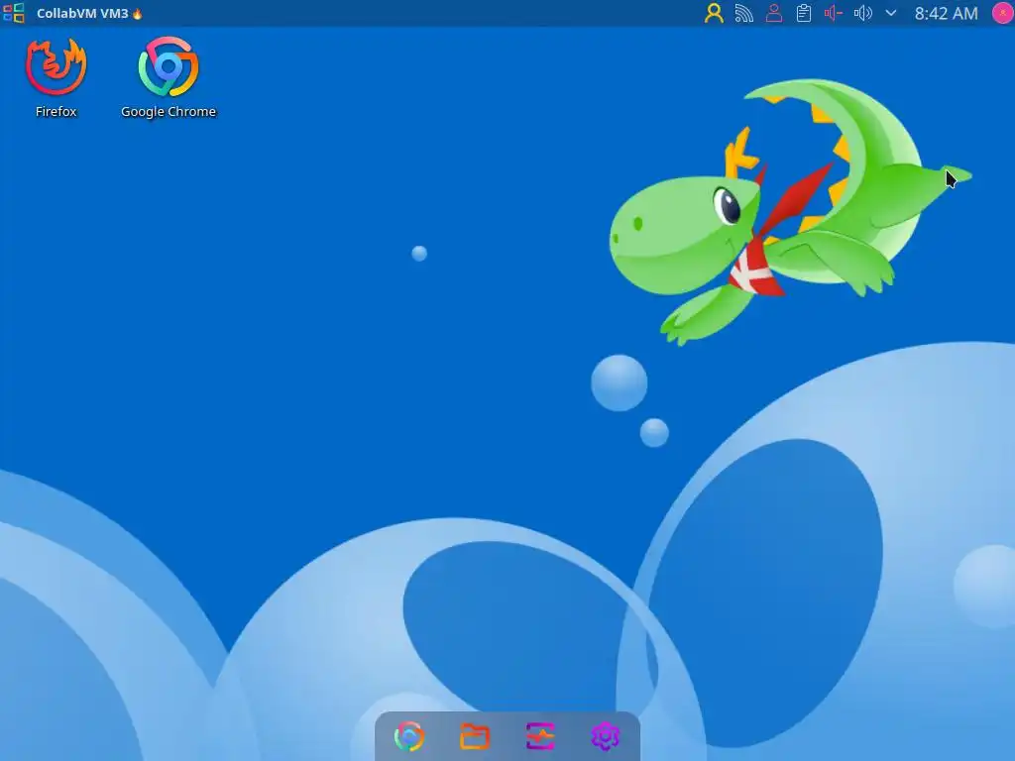1015x761 pixels.
Task: Open the Firefox desktop shortcut
Action: (56, 77)
